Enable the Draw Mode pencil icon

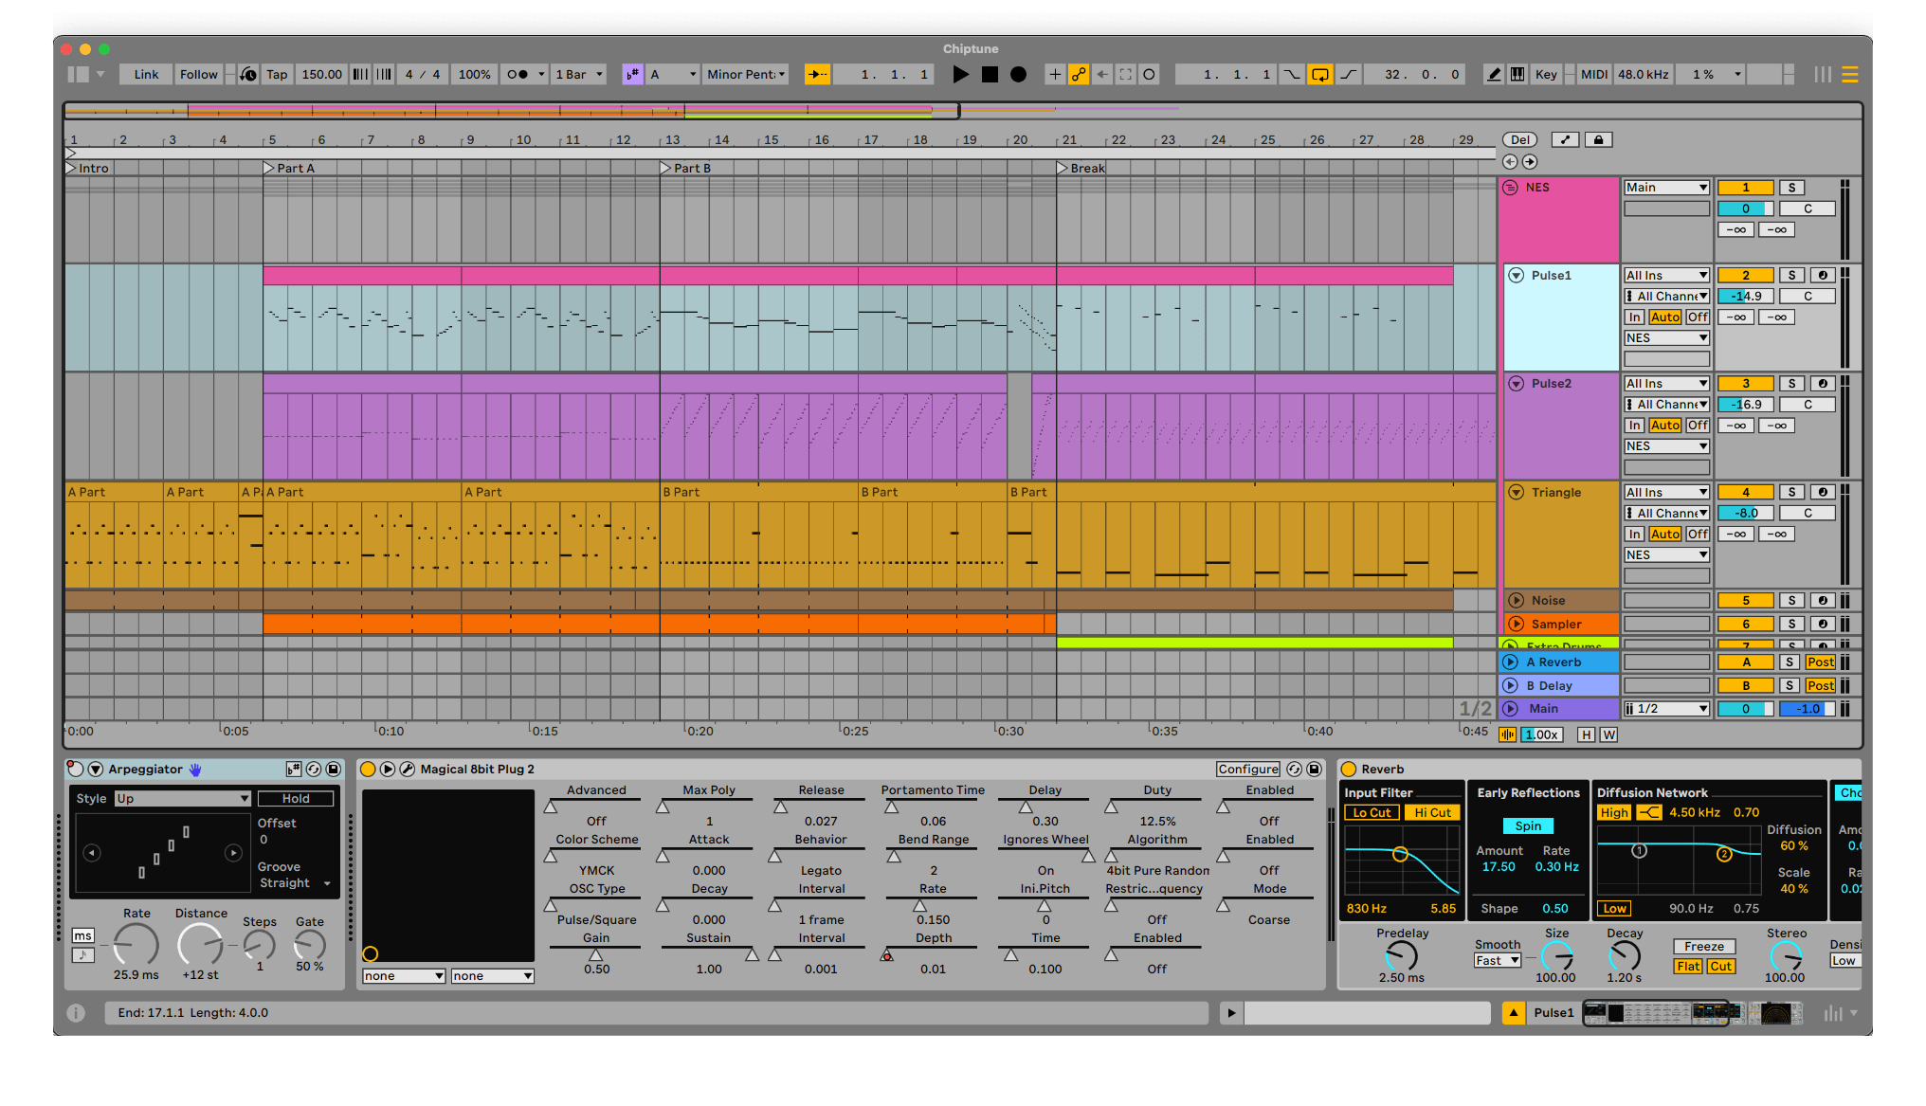(x=1494, y=75)
